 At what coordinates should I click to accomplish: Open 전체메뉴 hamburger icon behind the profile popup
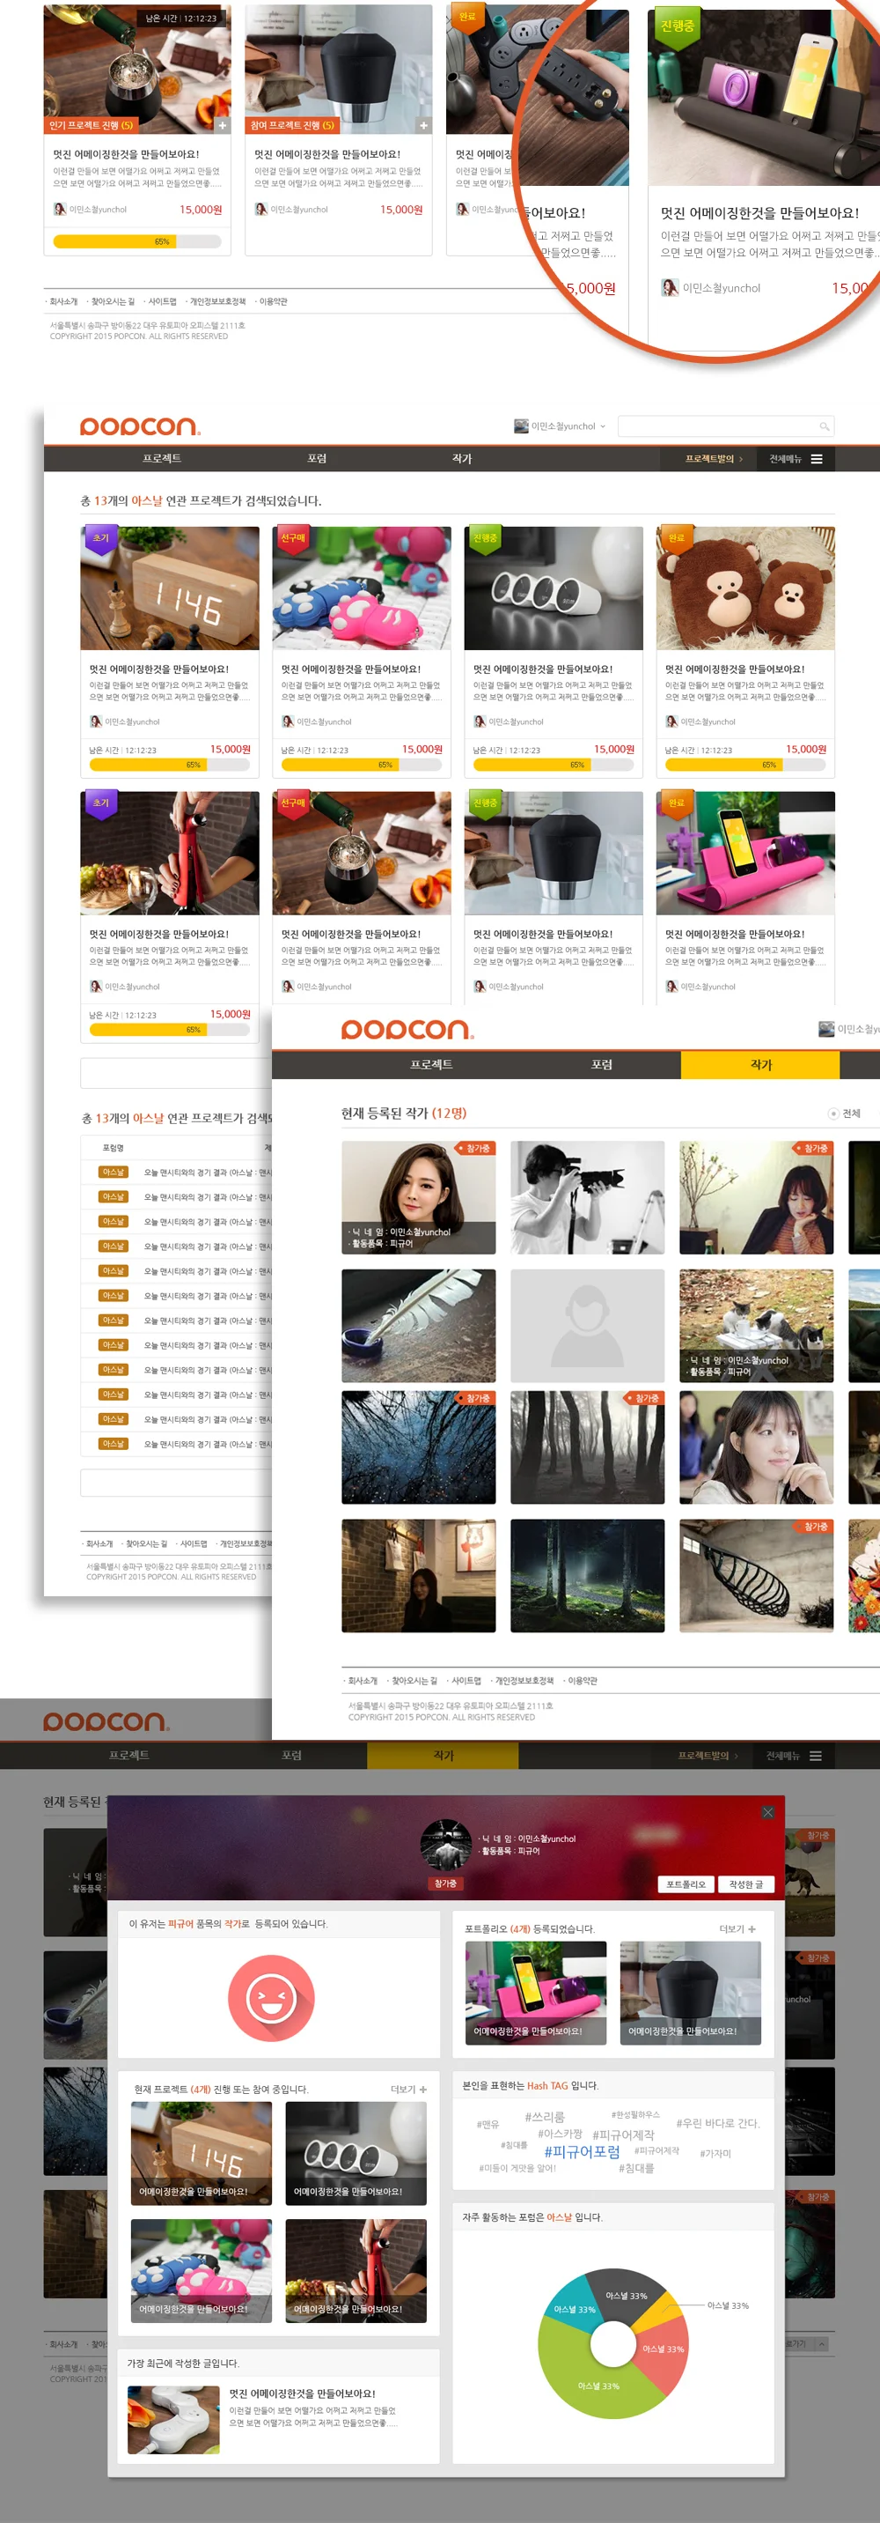(816, 1756)
